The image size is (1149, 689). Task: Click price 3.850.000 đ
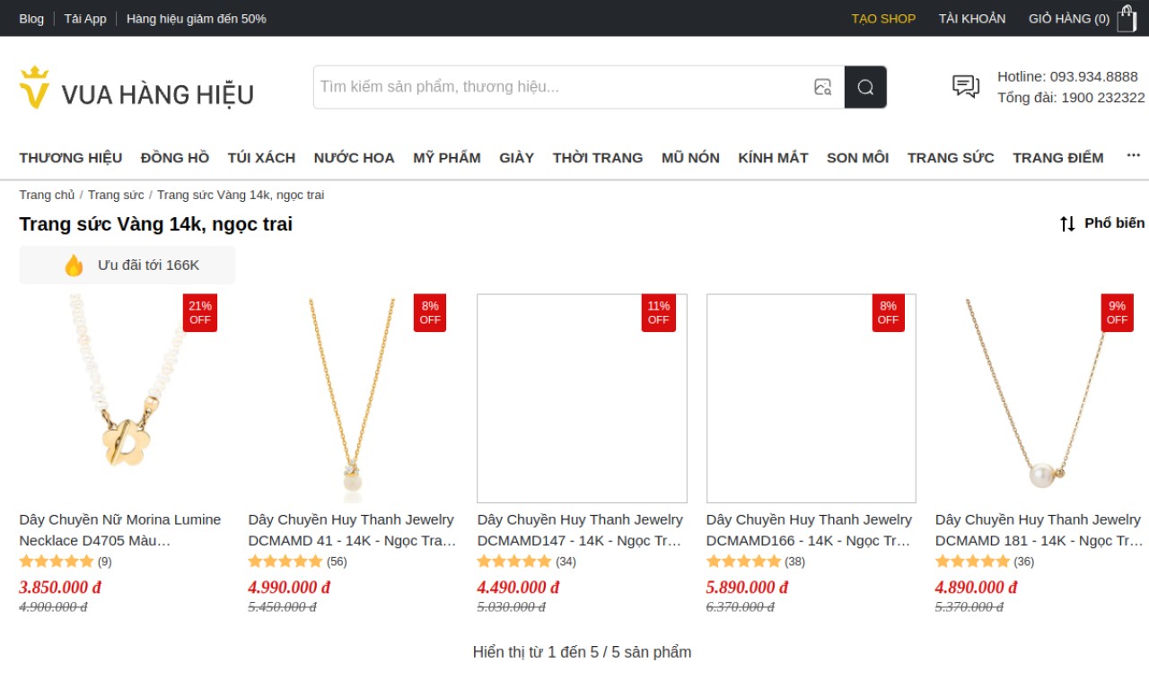60,587
